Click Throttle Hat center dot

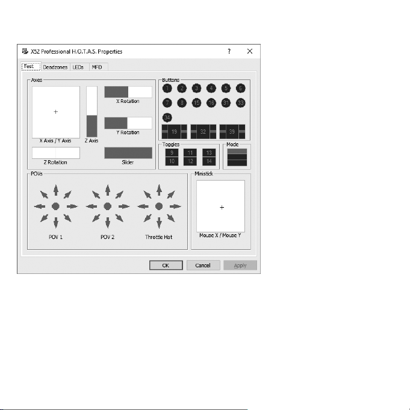point(159,207)
